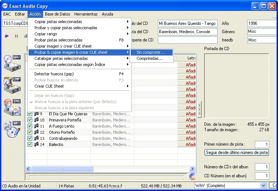Screen dimensions: 278x191
Task: Click the Género field showing Misc
Action: point(262,32)
